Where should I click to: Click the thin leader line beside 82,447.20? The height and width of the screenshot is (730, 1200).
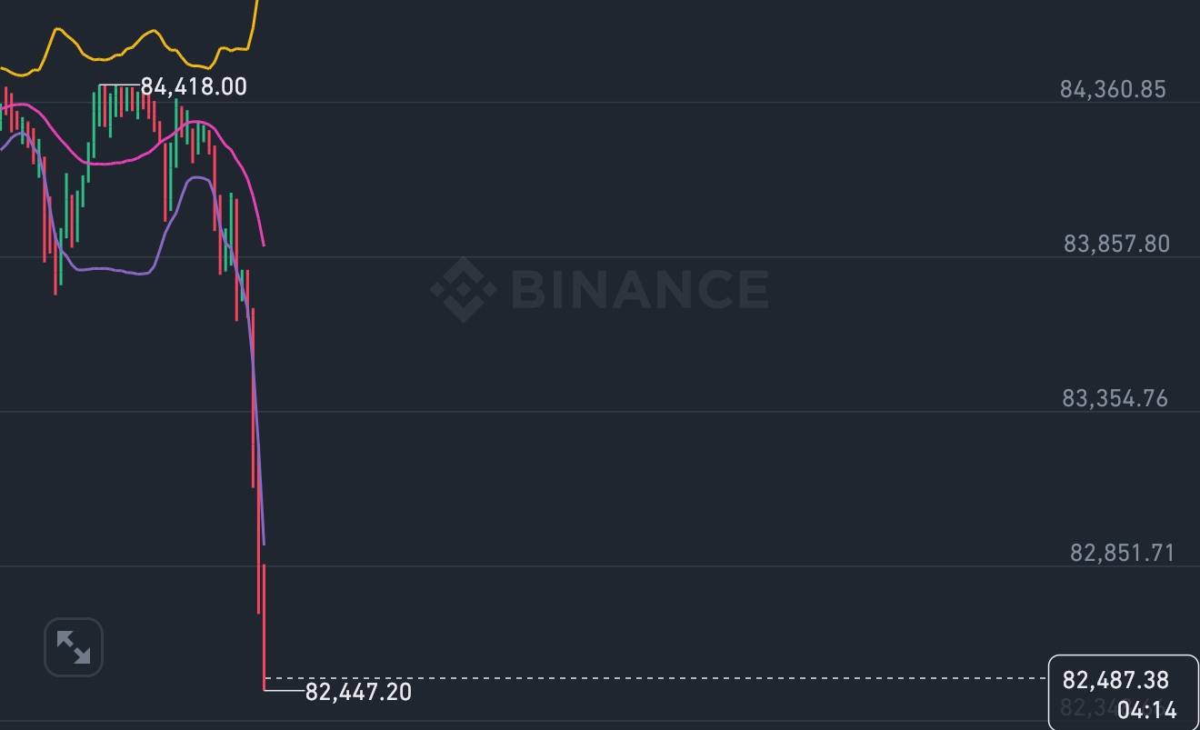(284, 691)
